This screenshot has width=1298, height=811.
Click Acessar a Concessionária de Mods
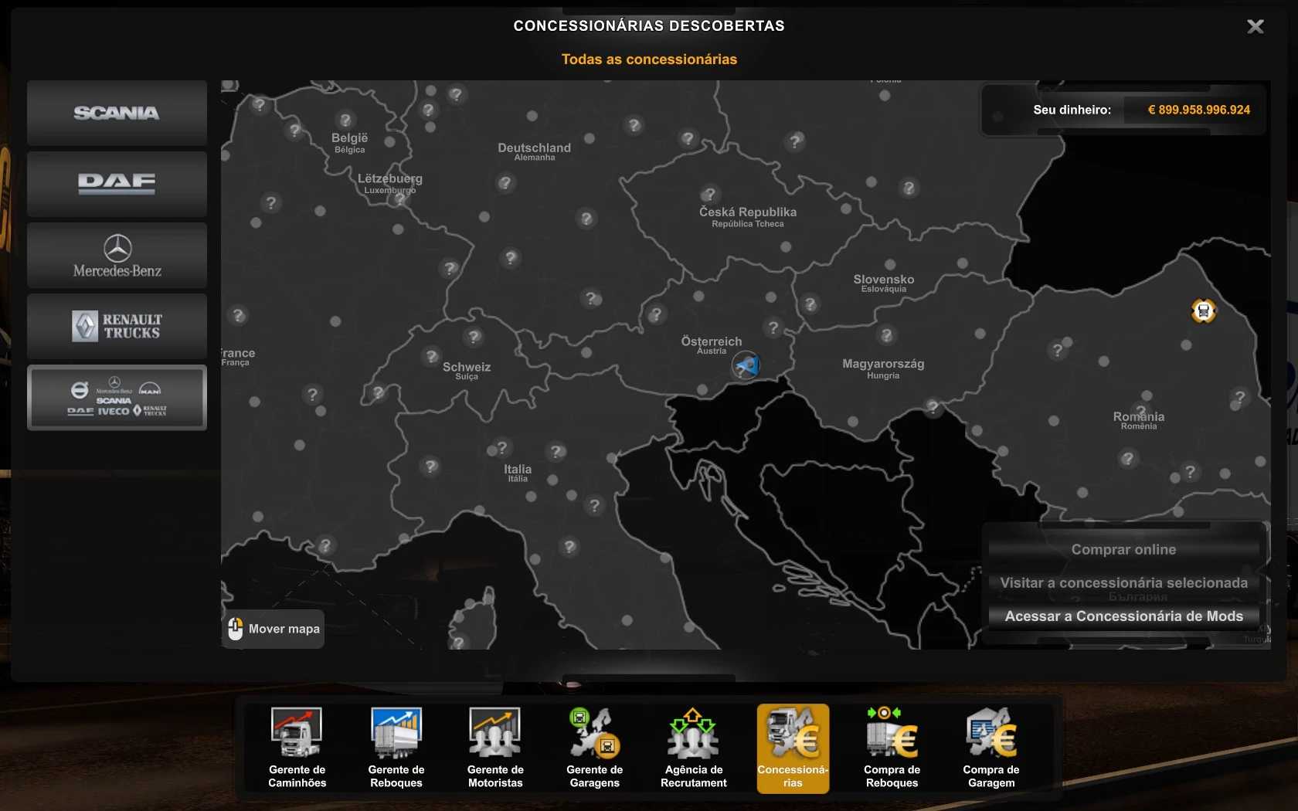pos(1123,616)
